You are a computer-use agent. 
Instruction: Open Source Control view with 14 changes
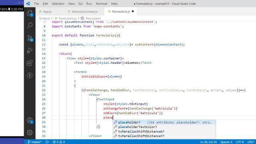[30, 38]
